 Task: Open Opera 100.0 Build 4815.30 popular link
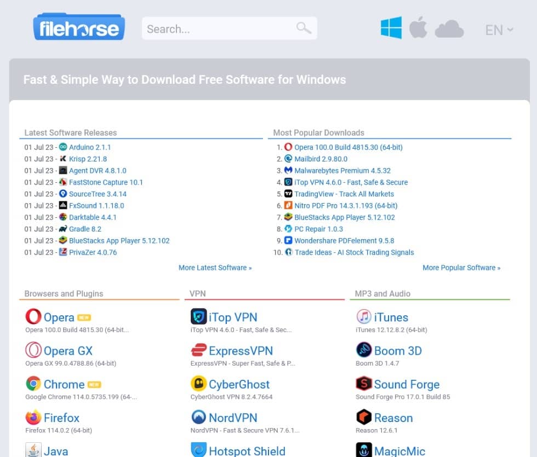pos(349,147)
